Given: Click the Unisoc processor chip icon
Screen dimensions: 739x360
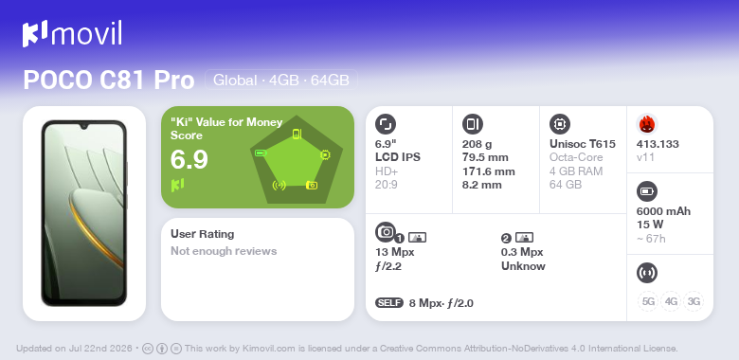Looking at the screenshot, I should 560,124.
